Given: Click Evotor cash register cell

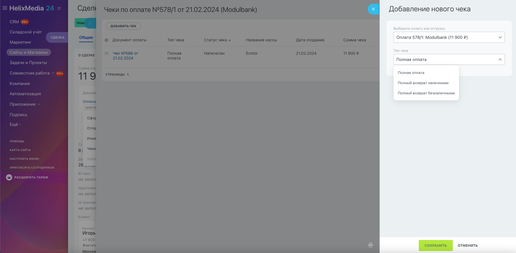Looking at the screenshot, I should coord(252,53).
